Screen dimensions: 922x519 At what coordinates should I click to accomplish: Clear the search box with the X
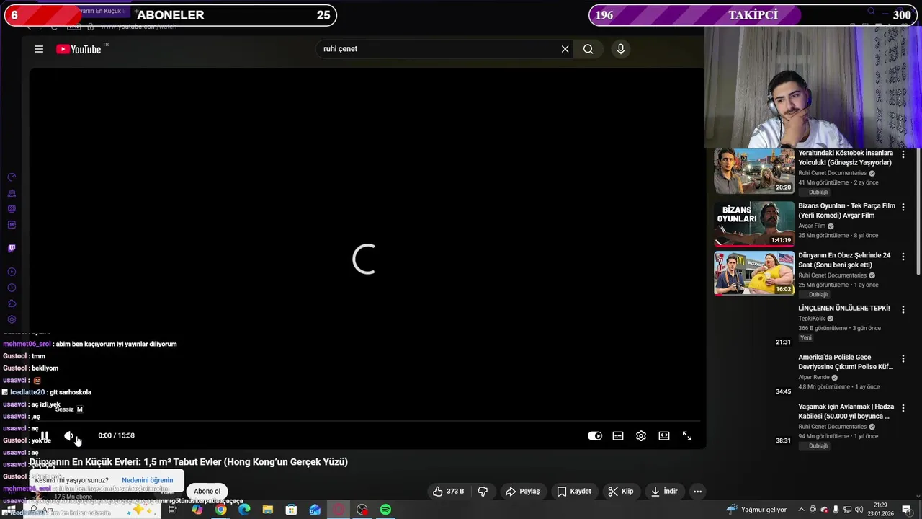(565, 49)
